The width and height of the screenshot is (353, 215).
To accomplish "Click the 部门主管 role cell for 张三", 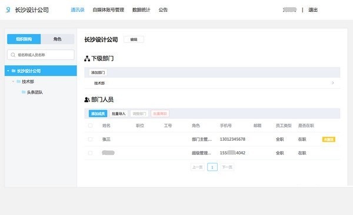I will pos(202,139).
